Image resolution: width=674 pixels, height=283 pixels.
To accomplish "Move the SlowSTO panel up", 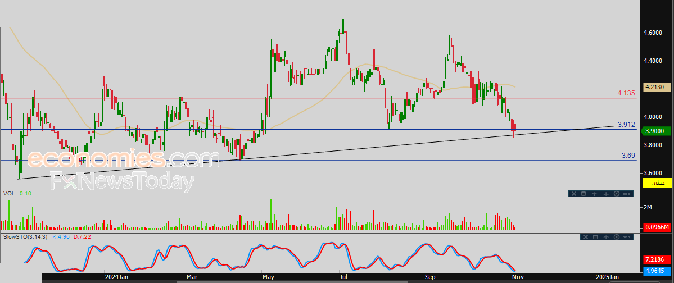I will pos(607,236).
